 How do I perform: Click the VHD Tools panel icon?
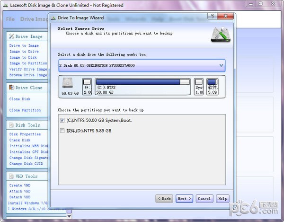(x=11, y=176)
